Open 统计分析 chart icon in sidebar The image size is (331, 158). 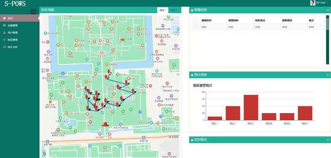pos(4,47)
